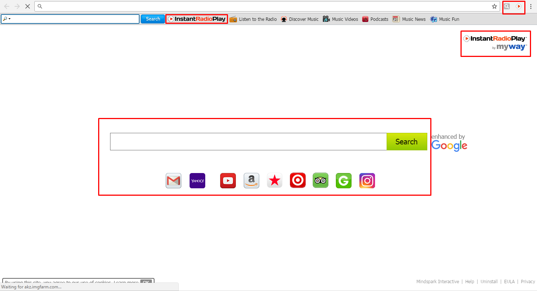
Task: Focus the toolbar search input box
Action: pyautogui.click(x=70, y=19)
